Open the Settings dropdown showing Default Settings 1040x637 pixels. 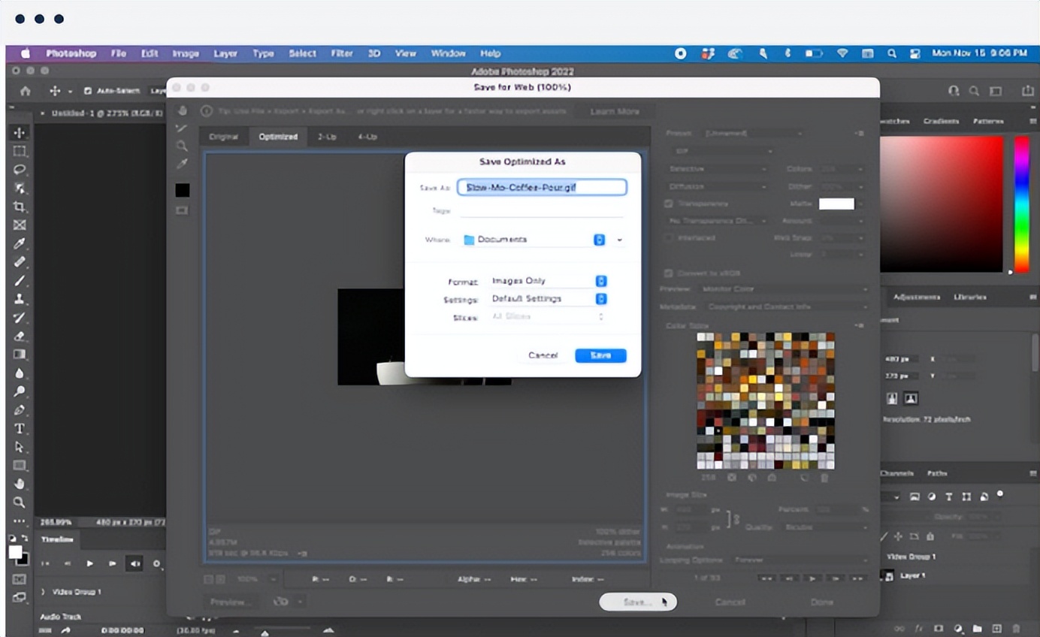pos(600,299)
